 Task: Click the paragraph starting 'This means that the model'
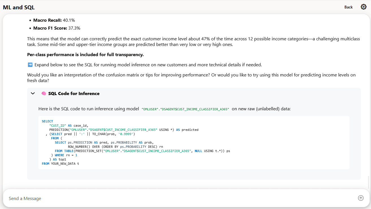(x=194, y=41)
